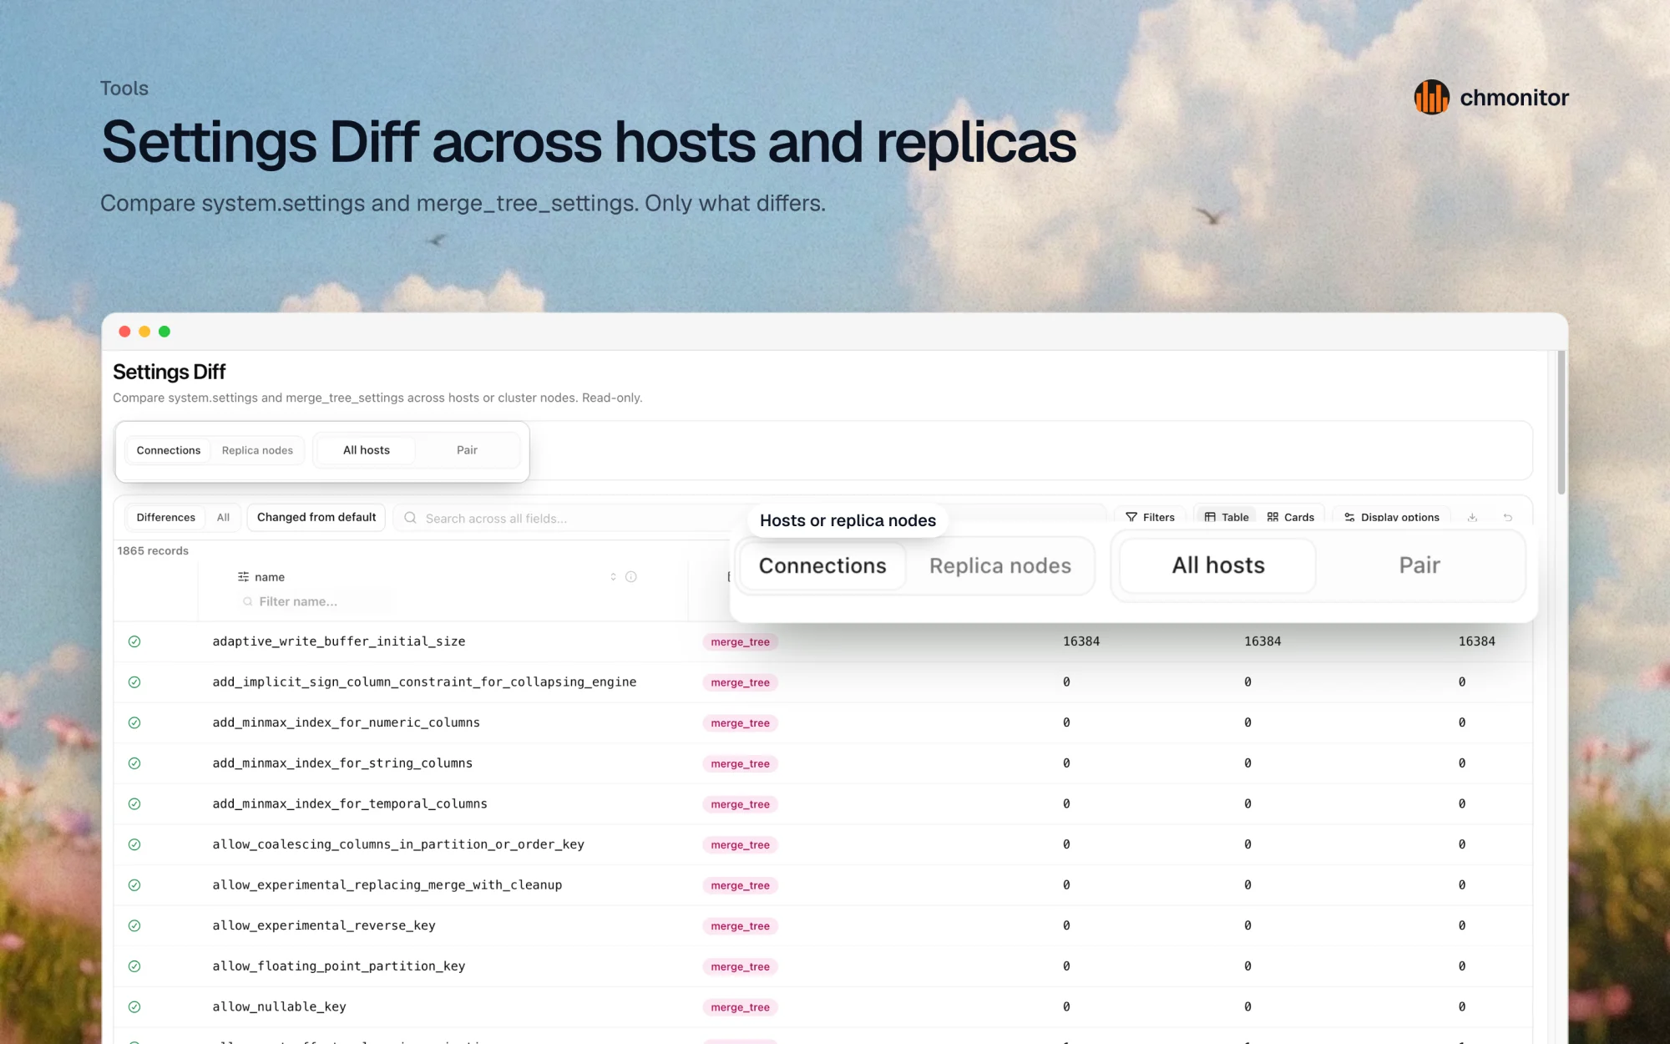
Task: Select the All records toggle next to Differences
Action: [x=223, y=518]
